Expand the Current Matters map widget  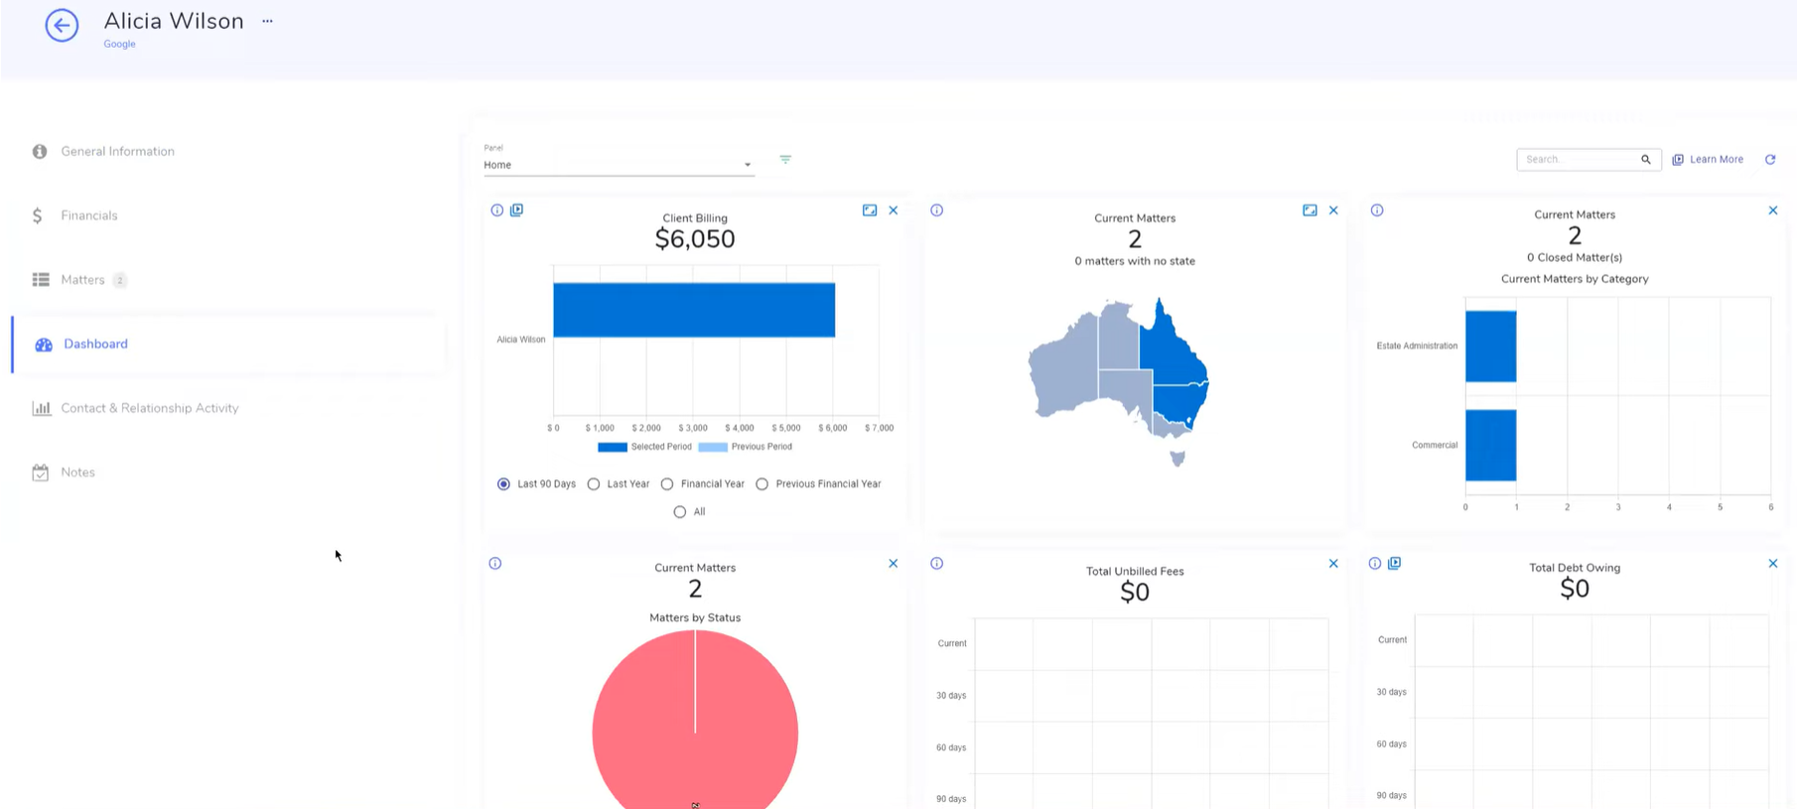coord(1310,210)
